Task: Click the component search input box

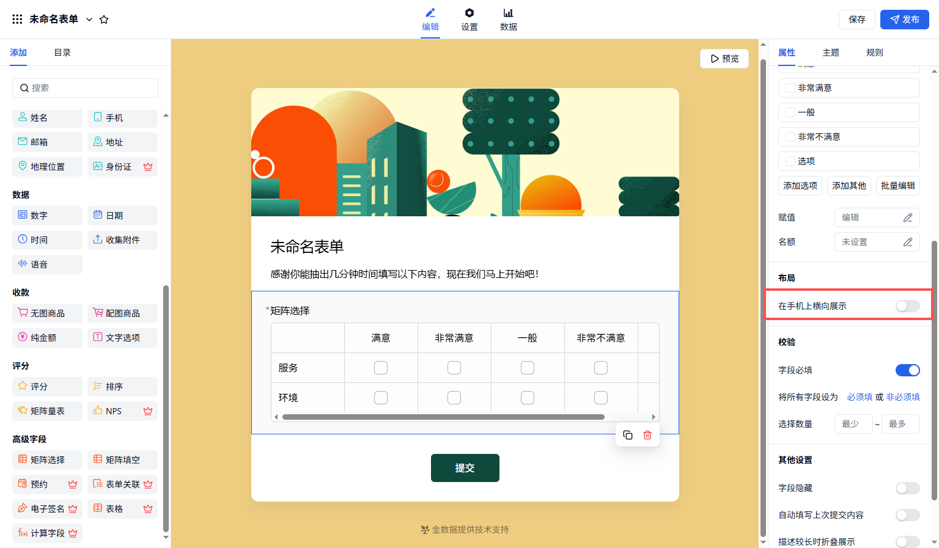Action: coord(86,88)
